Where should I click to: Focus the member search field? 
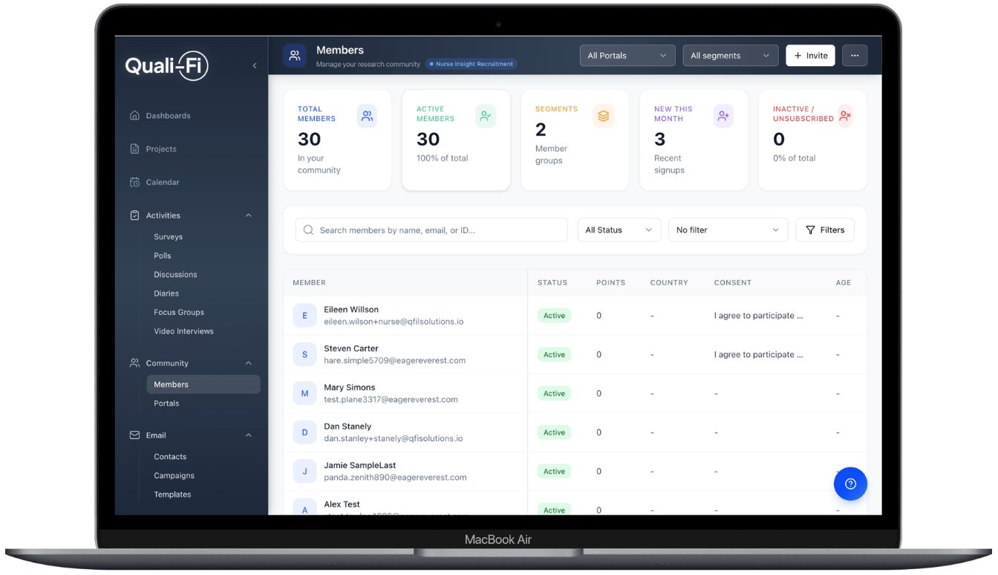click(x=431, y=230)
